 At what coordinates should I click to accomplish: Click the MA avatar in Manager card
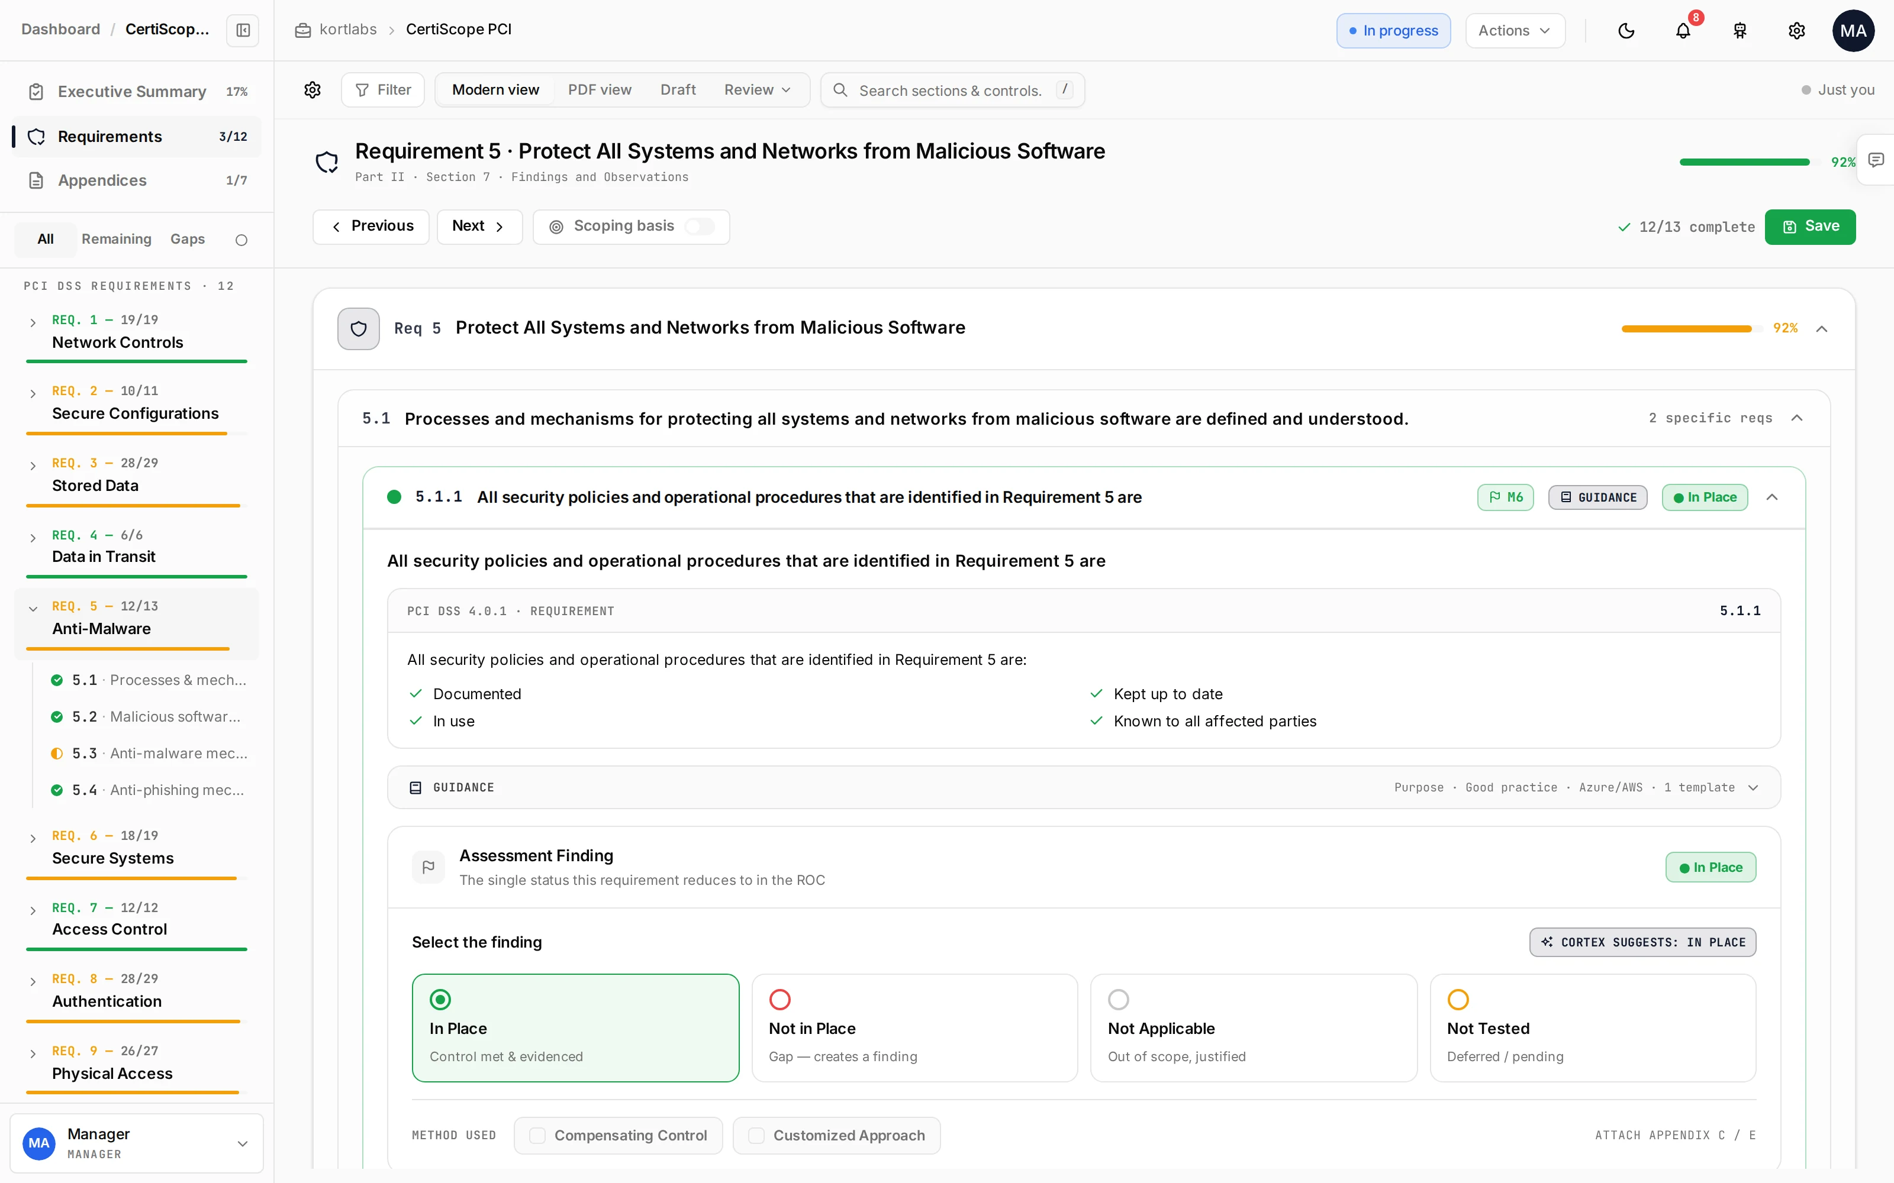(39, 1143)
